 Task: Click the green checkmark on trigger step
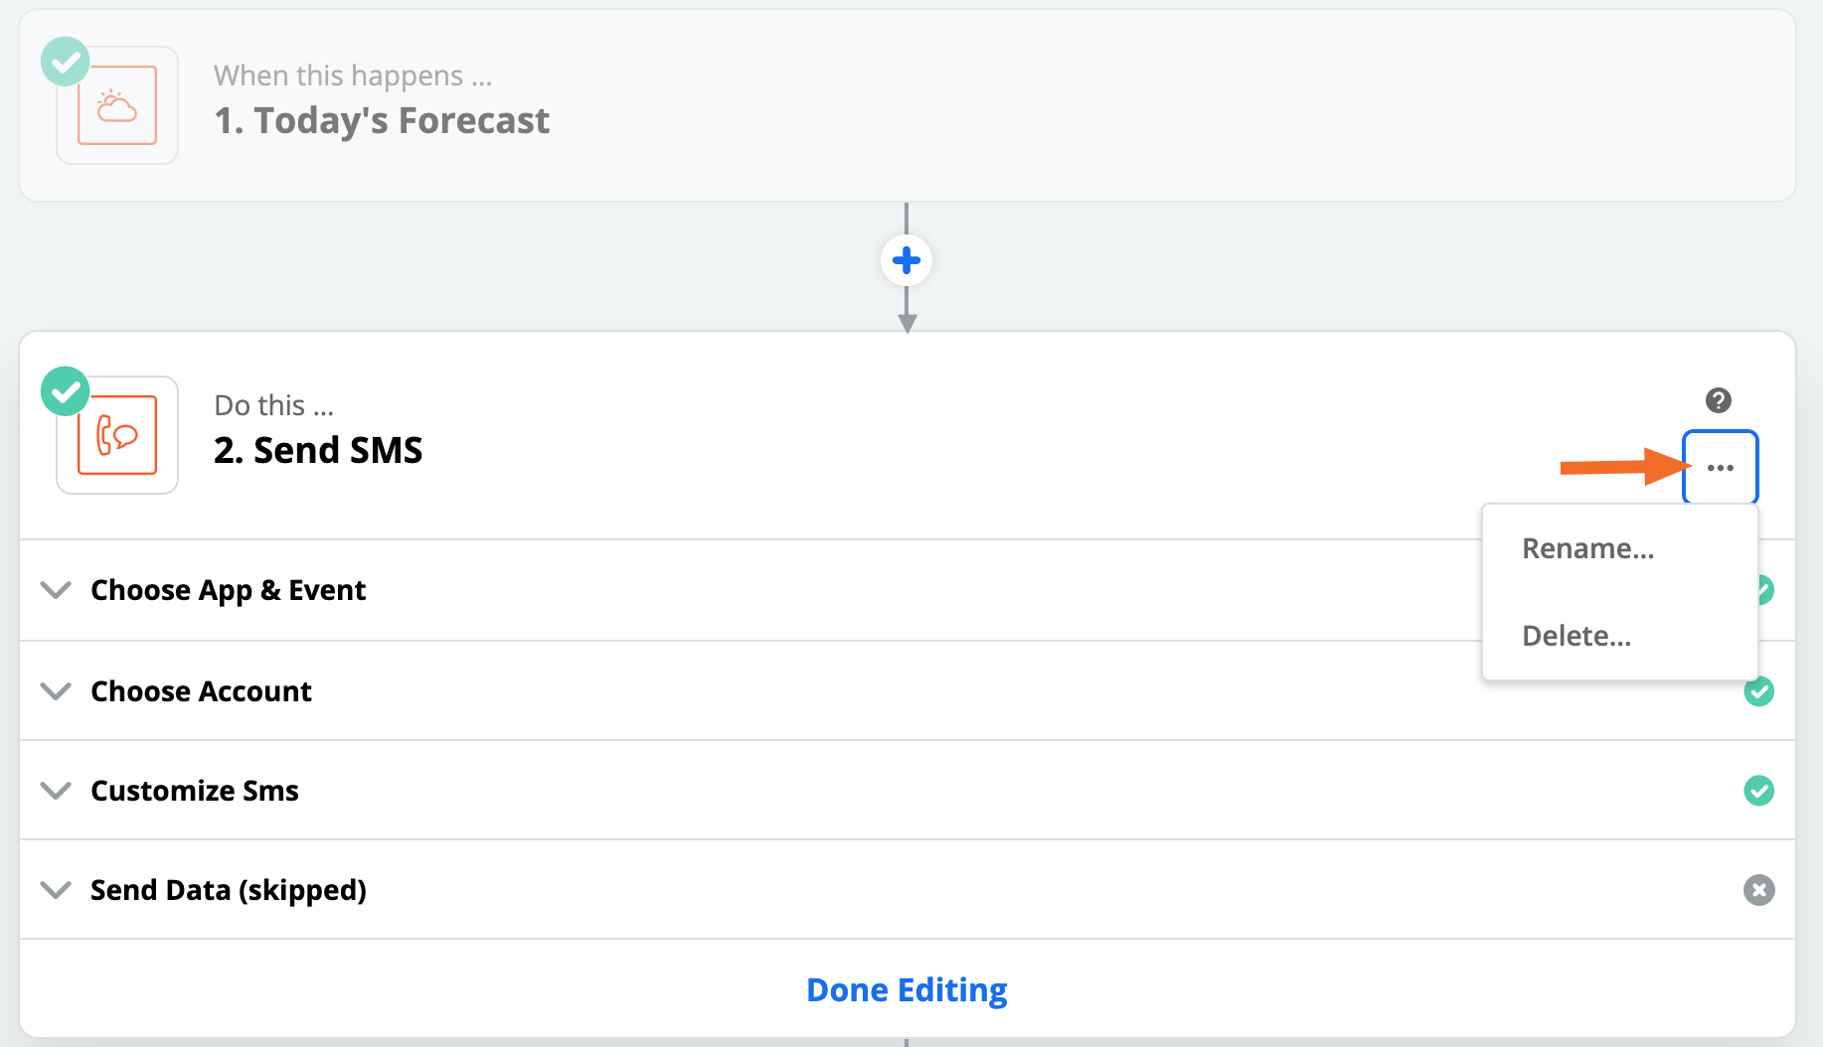pos(66,62)
